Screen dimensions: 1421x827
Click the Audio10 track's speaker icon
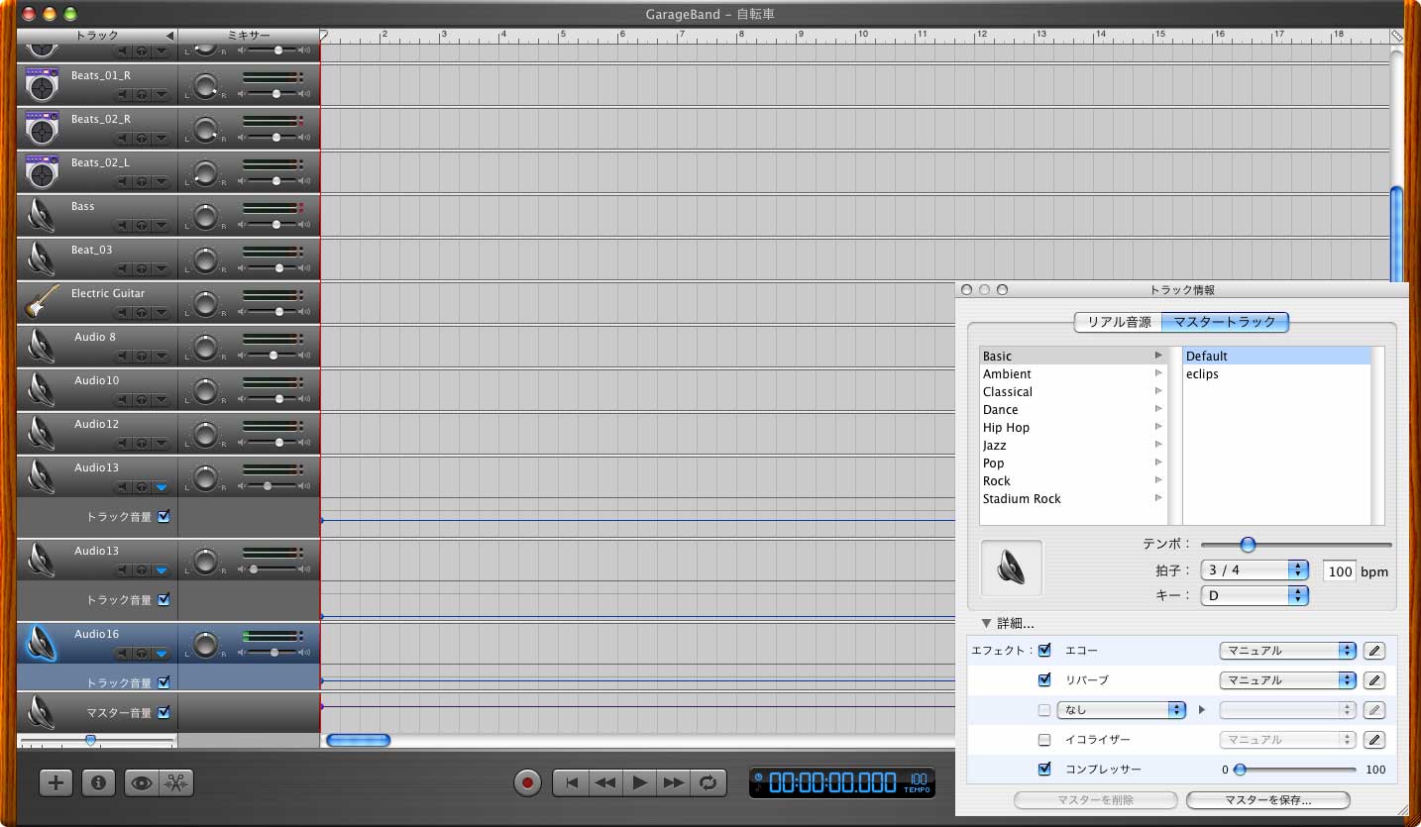tap(41, 388)
